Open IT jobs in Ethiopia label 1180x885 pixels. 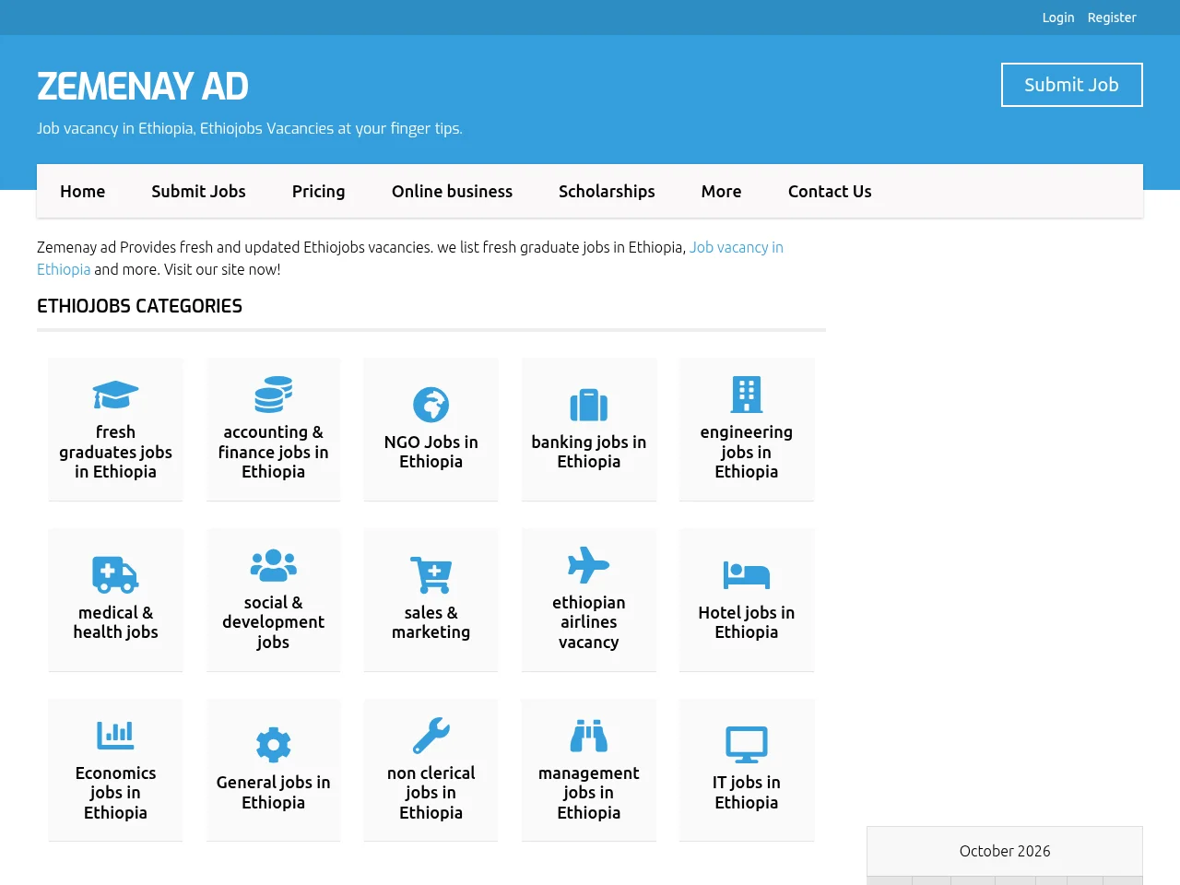[747, 792]
